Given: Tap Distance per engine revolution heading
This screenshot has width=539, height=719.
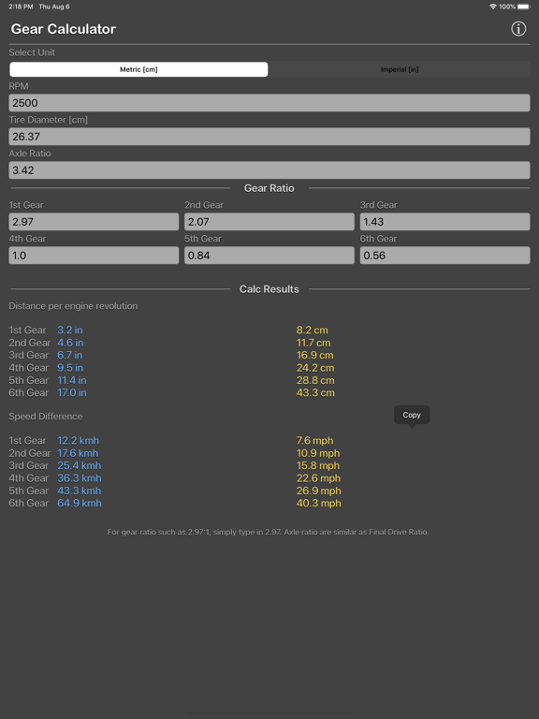Looking at the screenshot, I should [x=73, y=306].
